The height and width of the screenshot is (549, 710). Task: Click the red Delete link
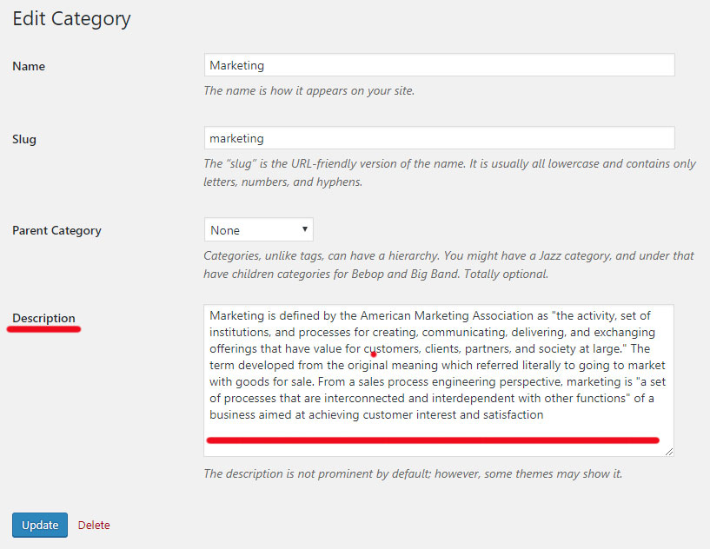tap(94, 525)
